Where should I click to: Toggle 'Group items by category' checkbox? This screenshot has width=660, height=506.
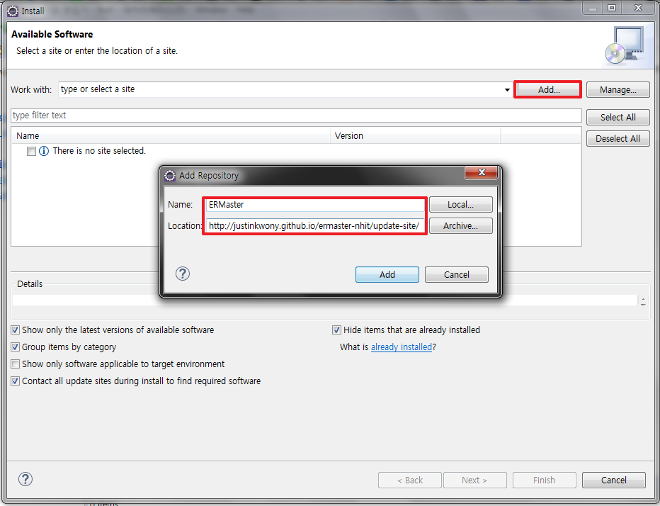[15, 347]
